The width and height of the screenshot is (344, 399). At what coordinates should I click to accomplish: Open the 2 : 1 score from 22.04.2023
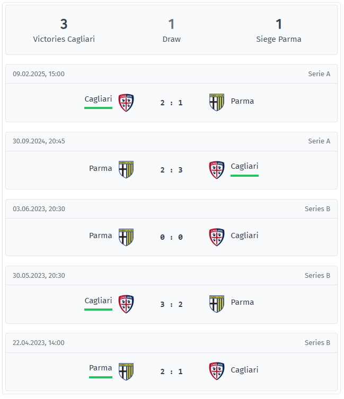coord(172,371)
